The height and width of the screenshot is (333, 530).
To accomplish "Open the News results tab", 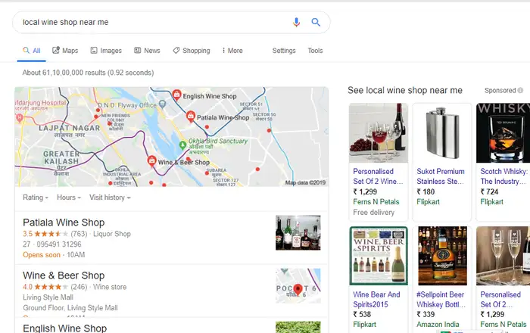I will tap(147, 51).
